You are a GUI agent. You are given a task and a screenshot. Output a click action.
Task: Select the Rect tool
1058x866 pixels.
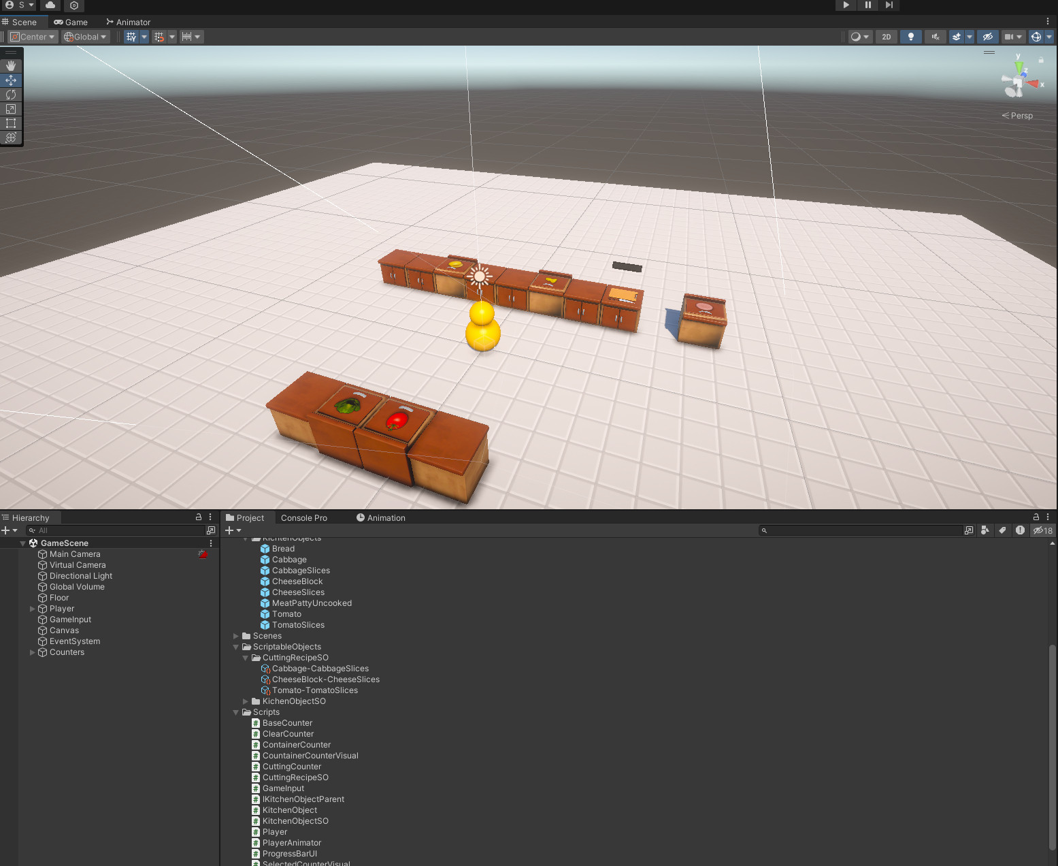[x=11, y=123]
